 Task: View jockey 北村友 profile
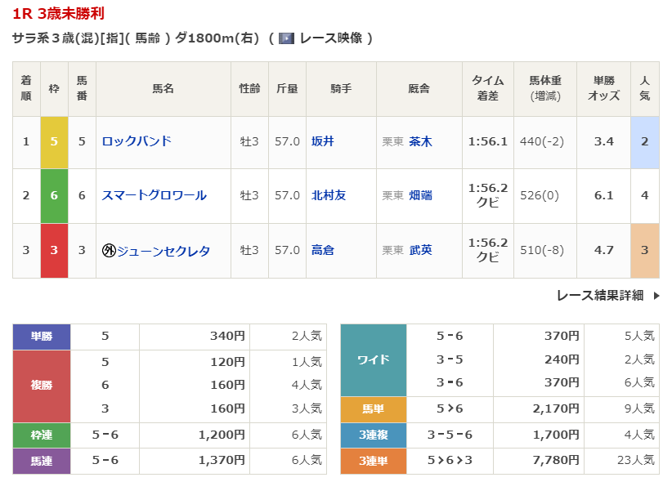pyautogui.click(x=329, y=195)
